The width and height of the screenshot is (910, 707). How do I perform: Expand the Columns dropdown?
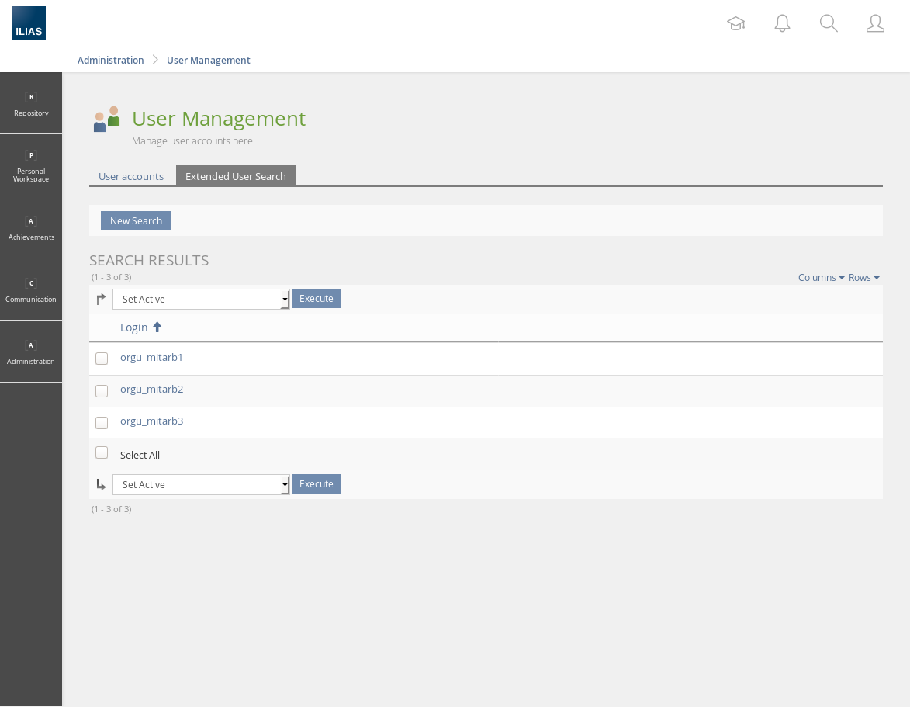tap(821, 278)
